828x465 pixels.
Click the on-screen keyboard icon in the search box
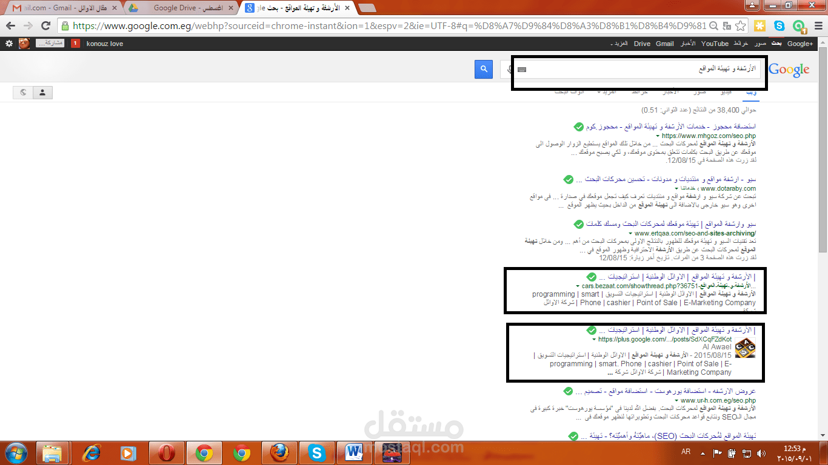[x=522, y=70]
